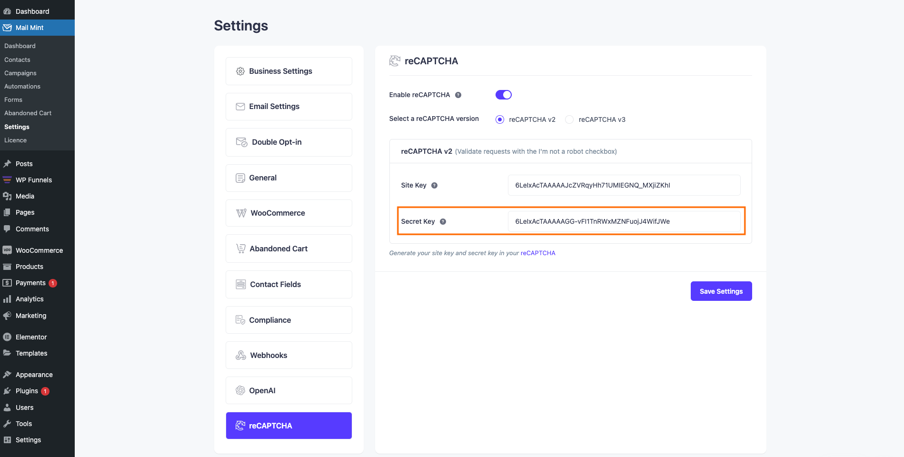Click the Mail Mint envelope icon
This screenshot has width=904, height=457.
click(7, 28)
